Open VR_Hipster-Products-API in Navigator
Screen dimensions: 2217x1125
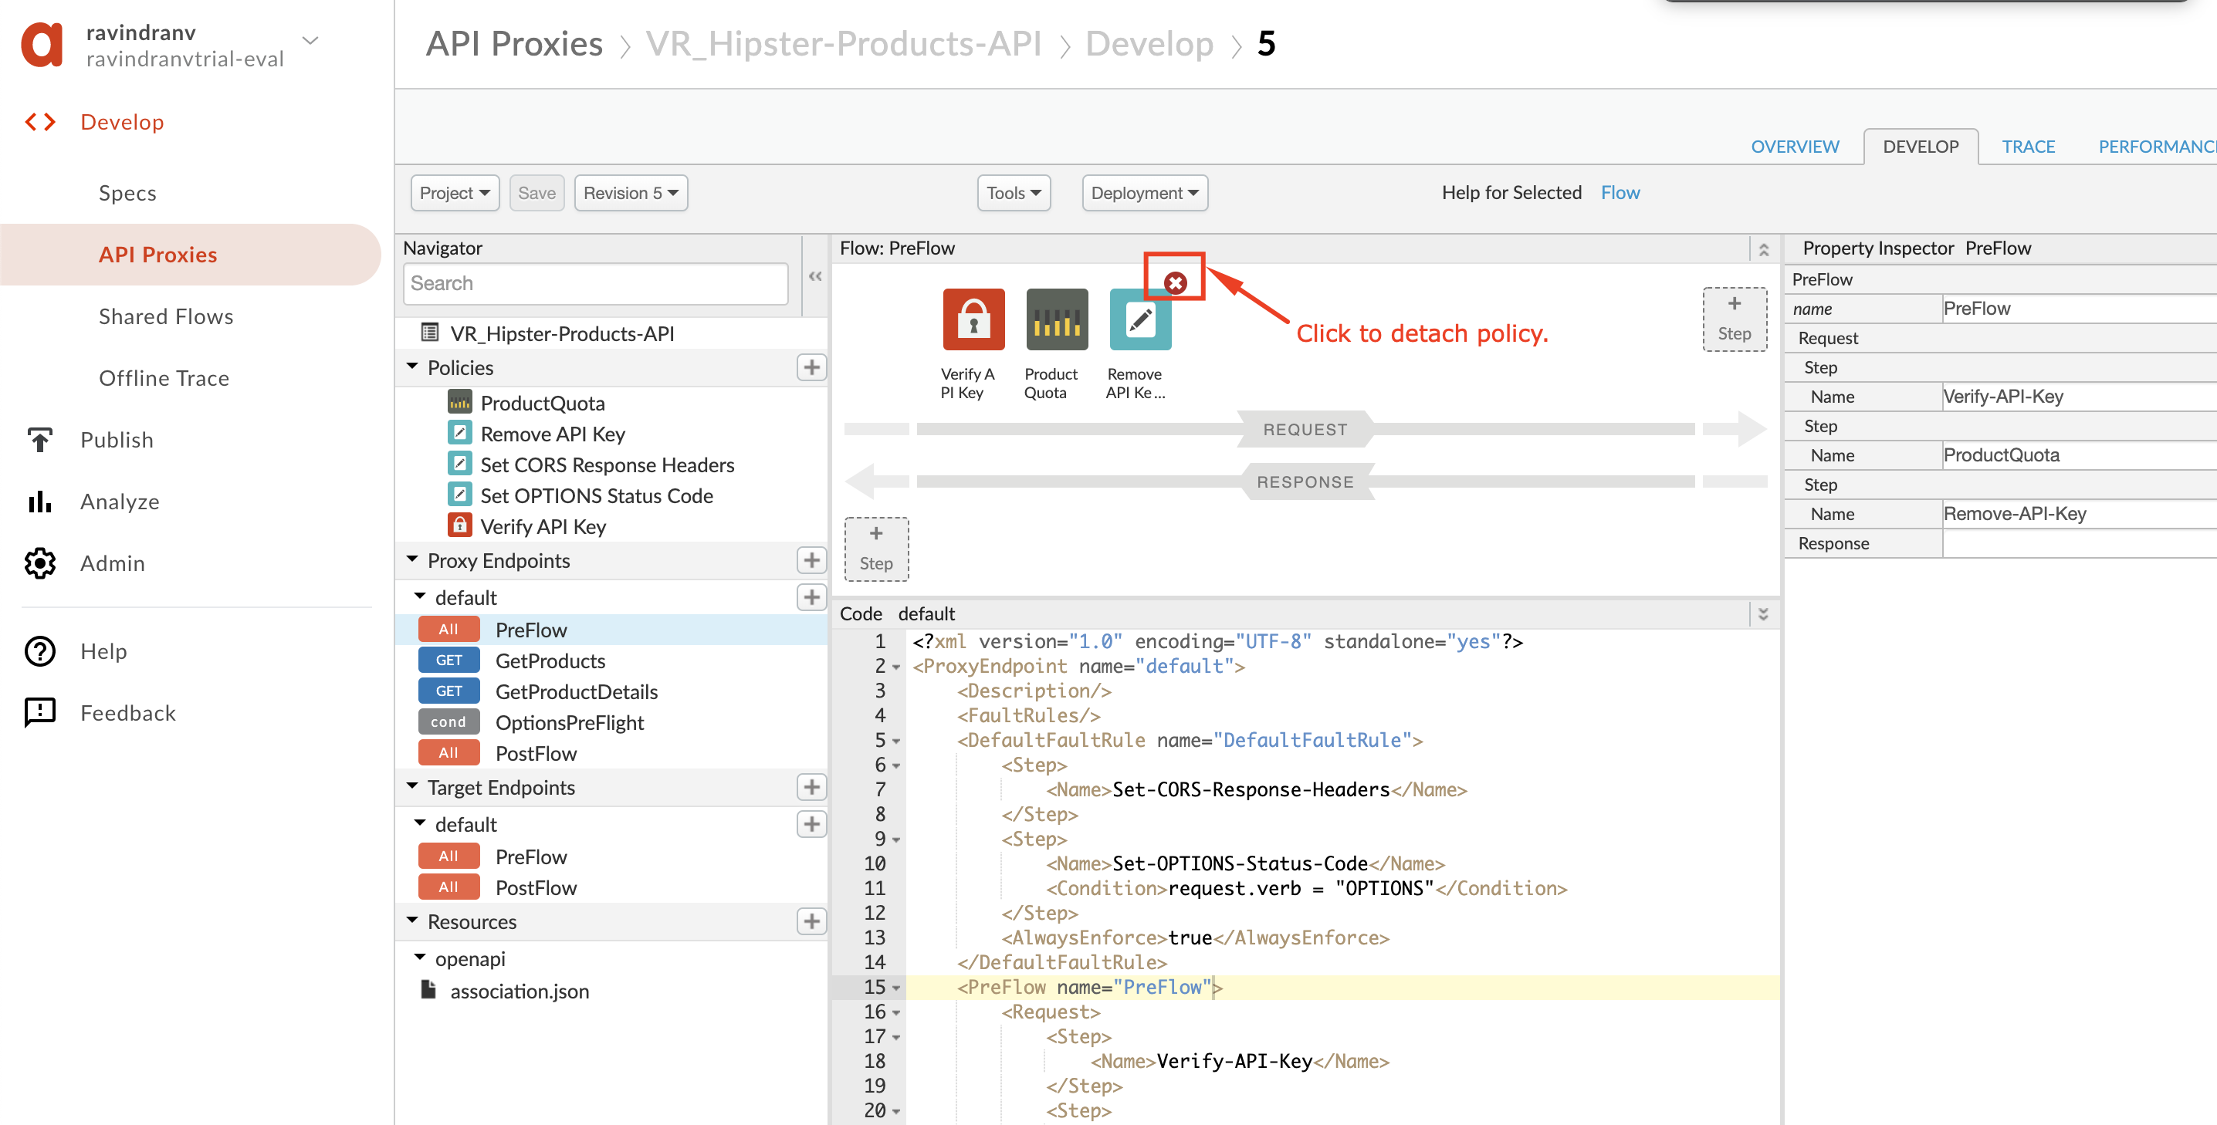[x=562, y=333]
